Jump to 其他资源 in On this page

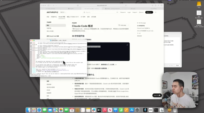click(x=139, y=36)
